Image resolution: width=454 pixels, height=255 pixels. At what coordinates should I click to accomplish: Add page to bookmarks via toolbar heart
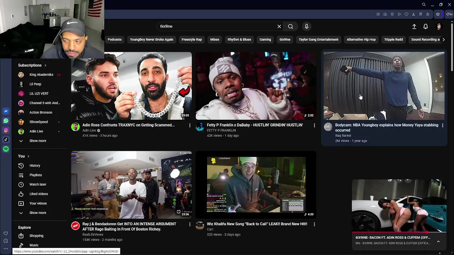[406, 14]
